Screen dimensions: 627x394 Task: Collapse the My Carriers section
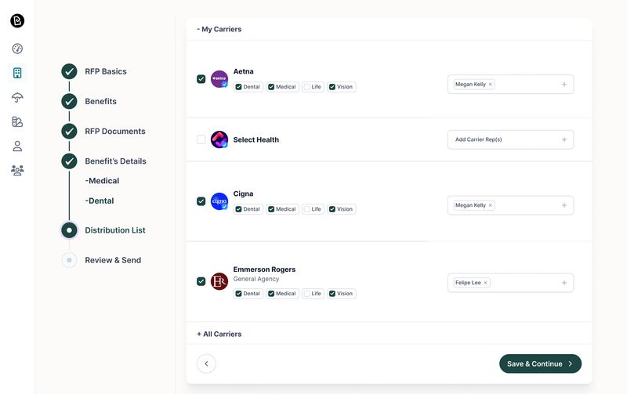coord(219,29)
